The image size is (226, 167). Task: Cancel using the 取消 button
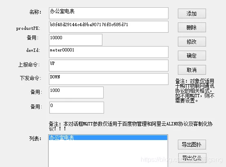pos(192,70)
